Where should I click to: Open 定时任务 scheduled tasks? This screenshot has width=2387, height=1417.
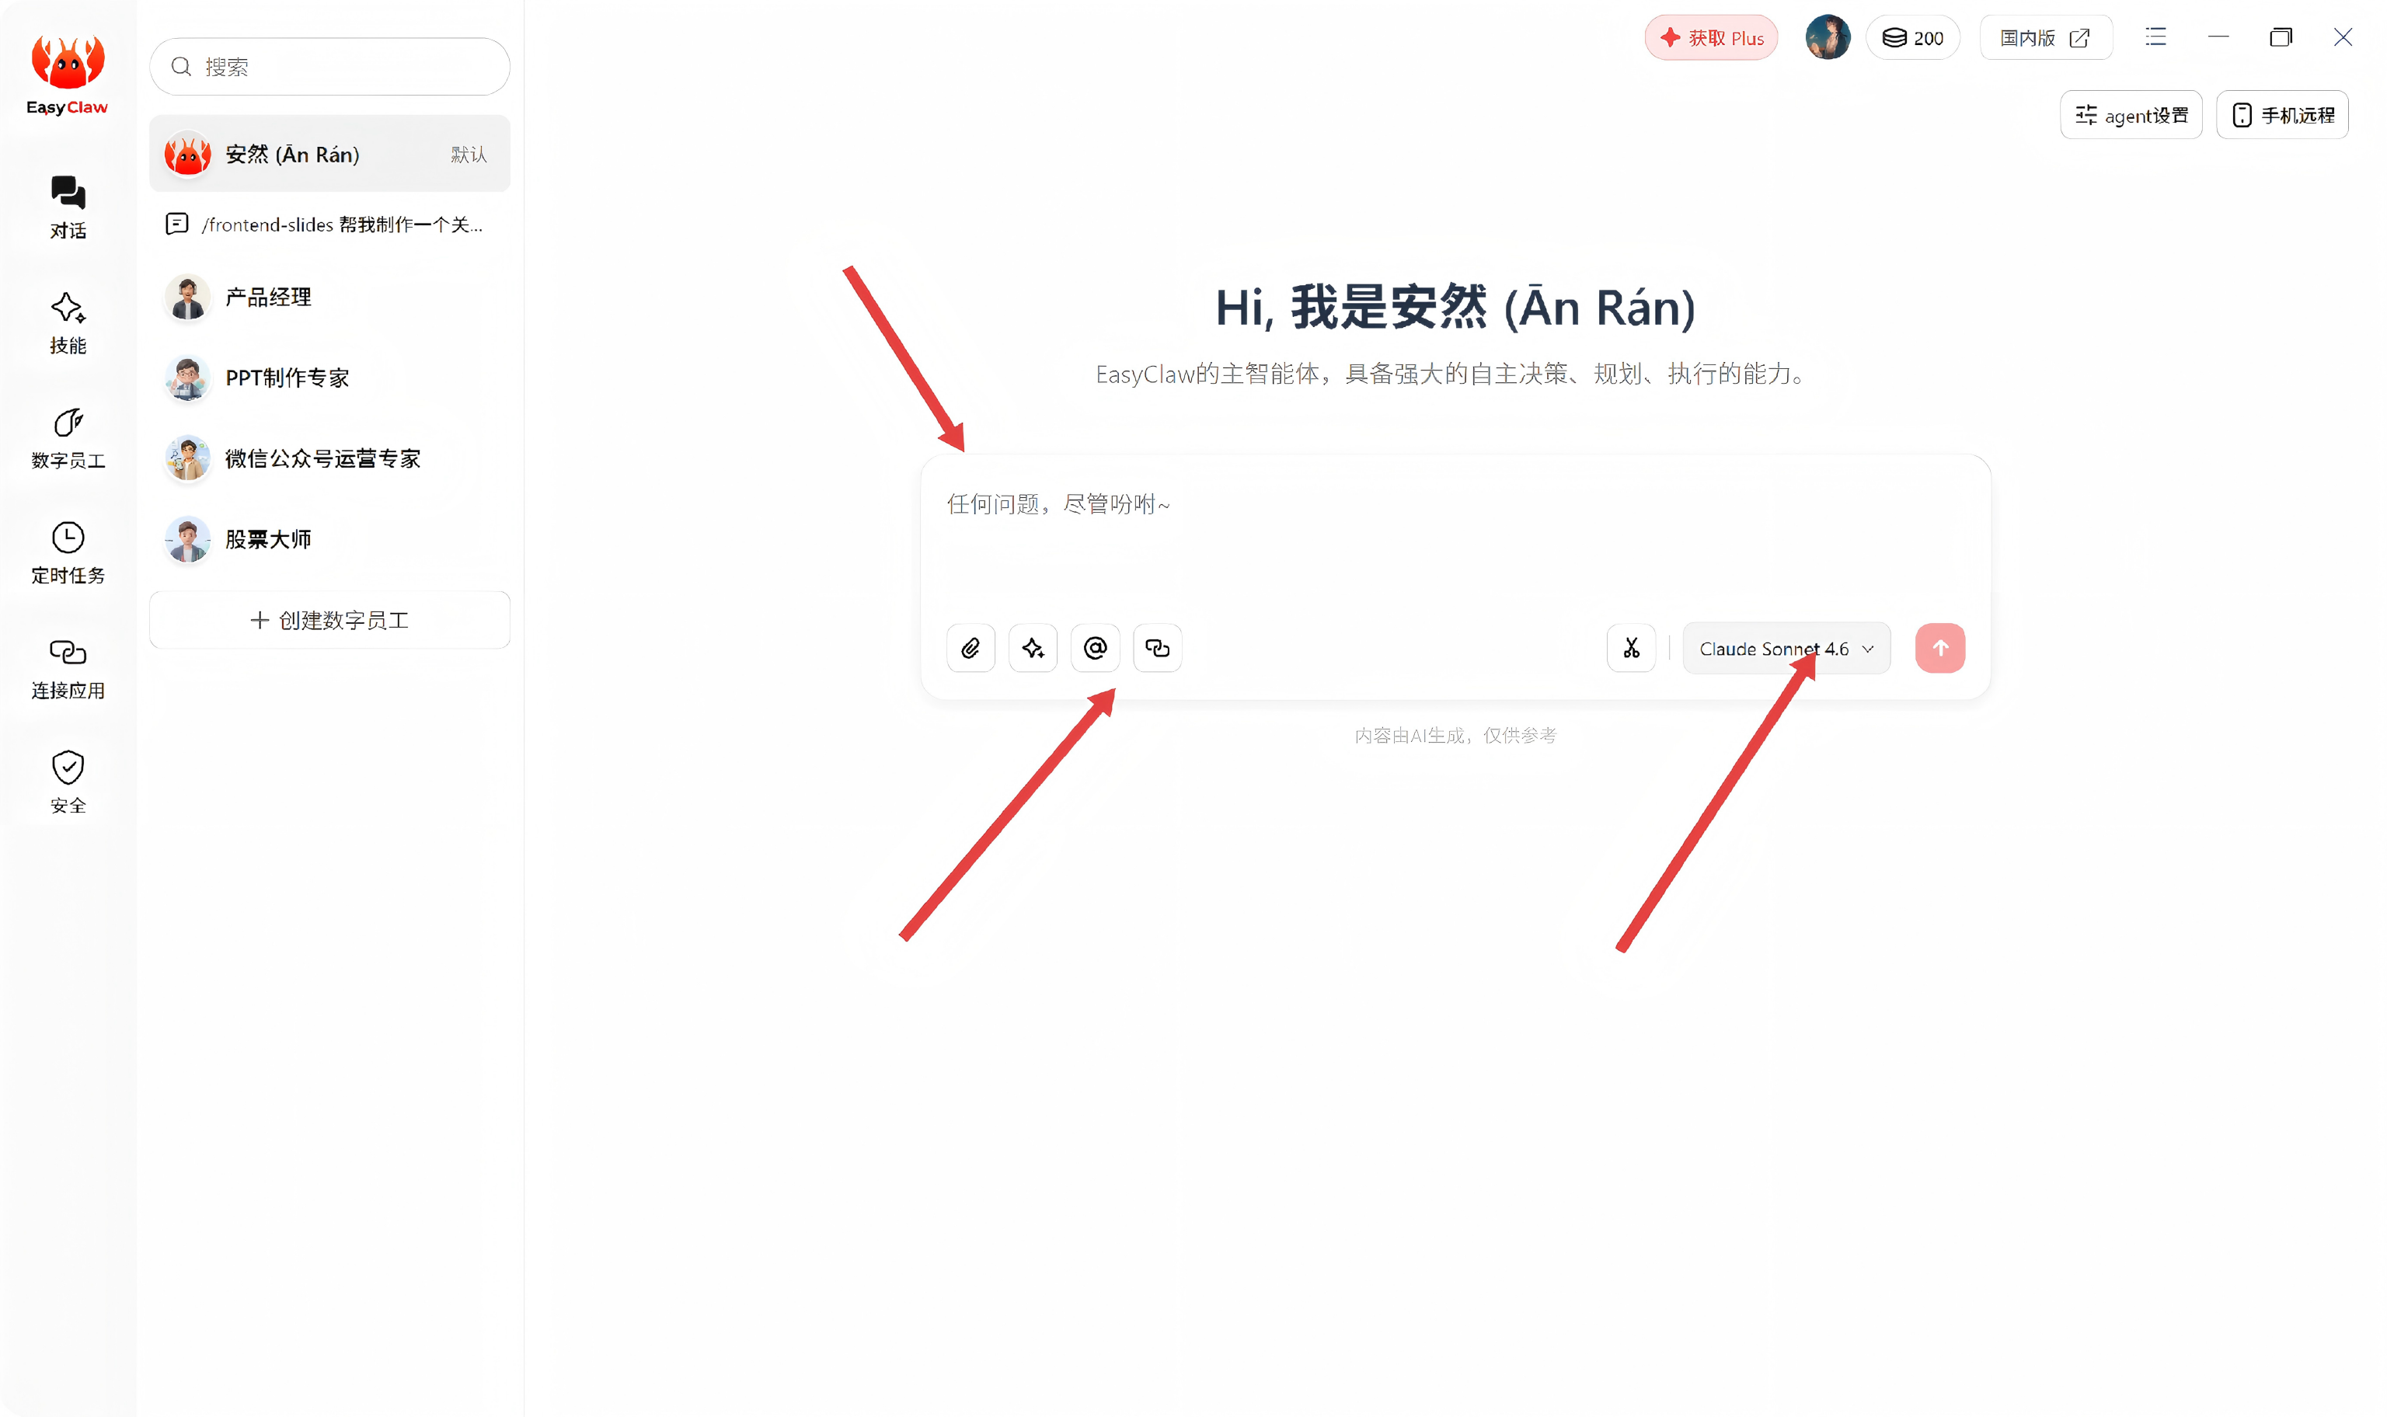[x=68, y=553]
